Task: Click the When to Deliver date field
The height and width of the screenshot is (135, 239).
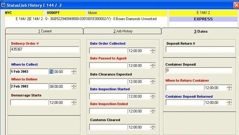Action: click(x=29, y=86)
